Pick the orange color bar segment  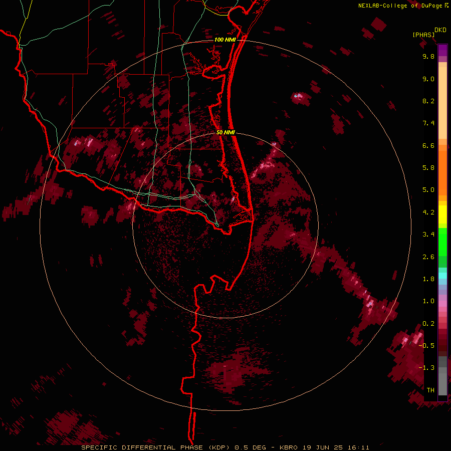pos(442,172)
